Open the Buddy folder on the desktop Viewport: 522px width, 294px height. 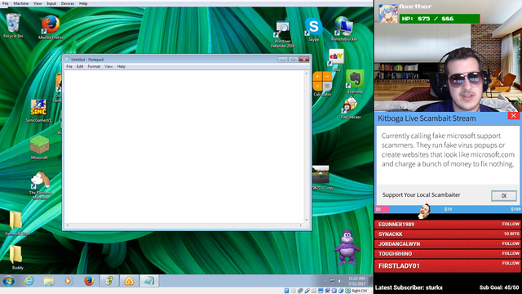16,257
